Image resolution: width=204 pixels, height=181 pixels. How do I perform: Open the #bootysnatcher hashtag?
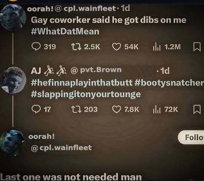coord(169,83)
